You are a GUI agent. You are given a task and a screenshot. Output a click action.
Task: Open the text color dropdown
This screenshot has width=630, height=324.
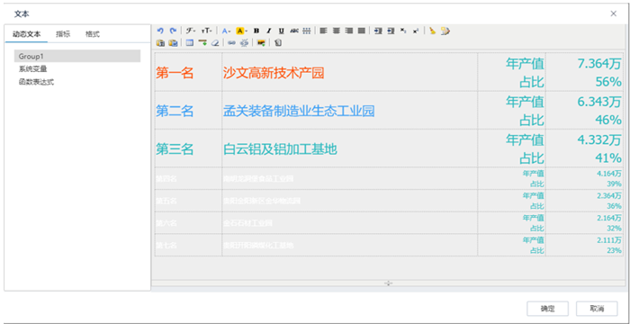(x=226, y=31)
